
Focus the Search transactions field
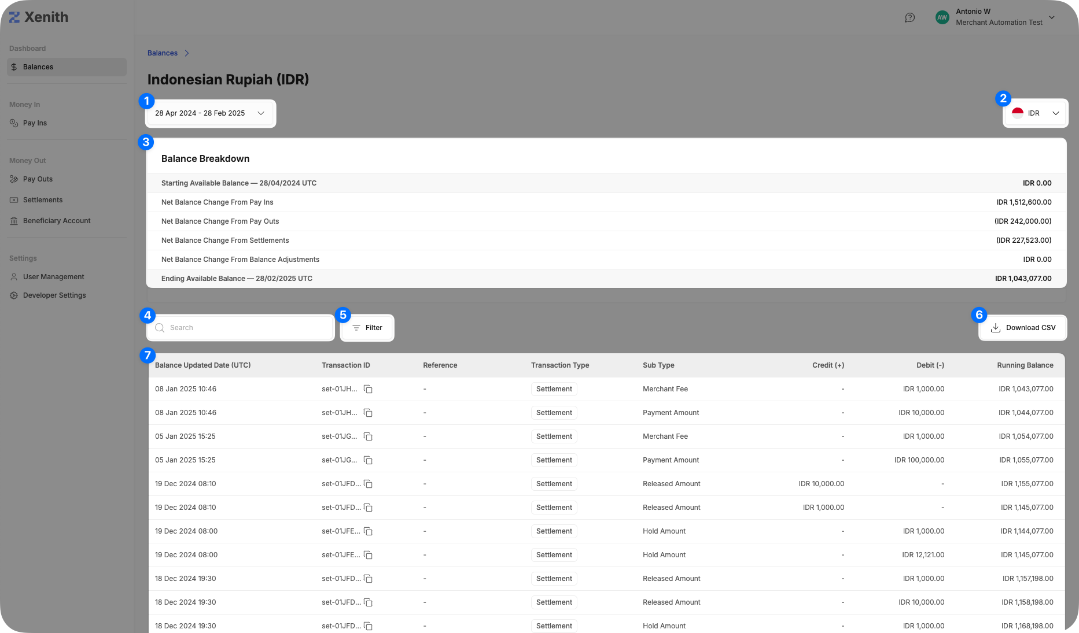click(x=241, y=328)
